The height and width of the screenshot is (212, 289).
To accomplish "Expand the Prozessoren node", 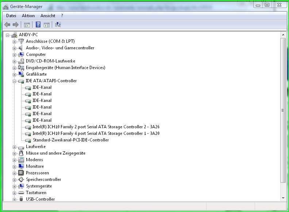I will pos(14,173).
